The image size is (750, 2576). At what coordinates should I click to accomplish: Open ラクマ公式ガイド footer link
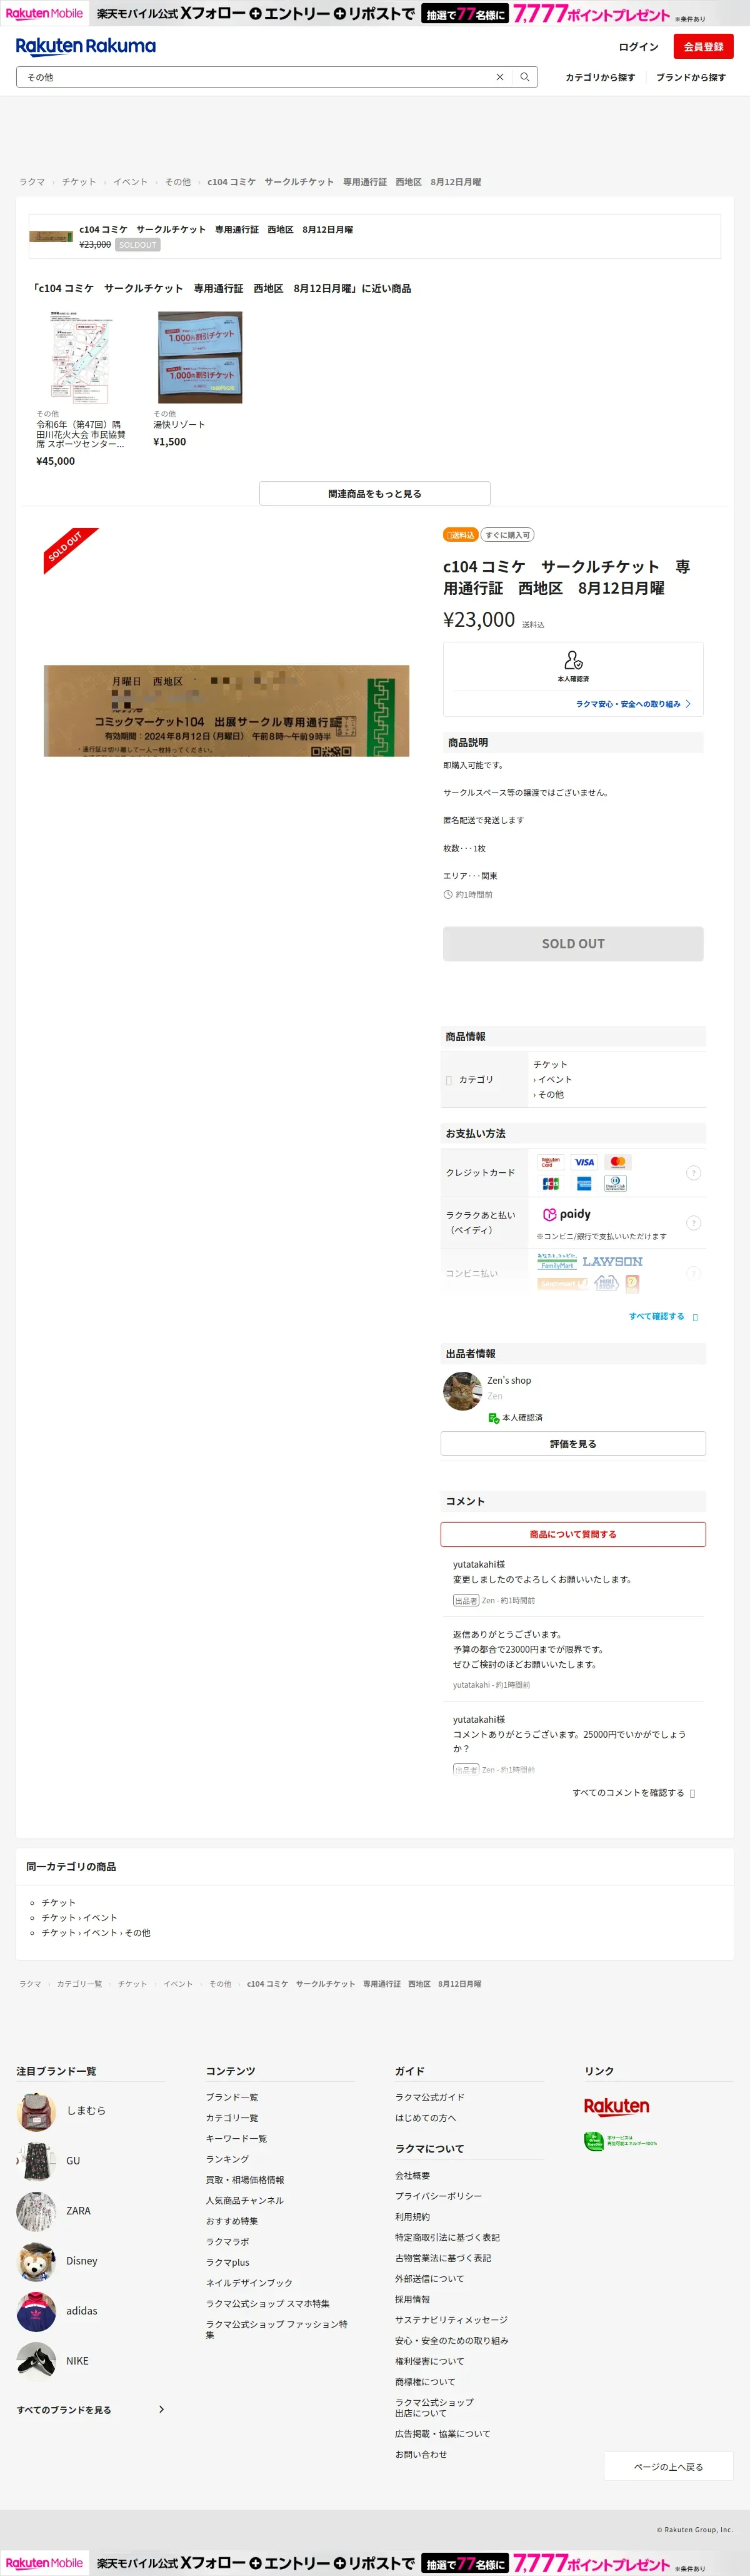(429, 2097)
